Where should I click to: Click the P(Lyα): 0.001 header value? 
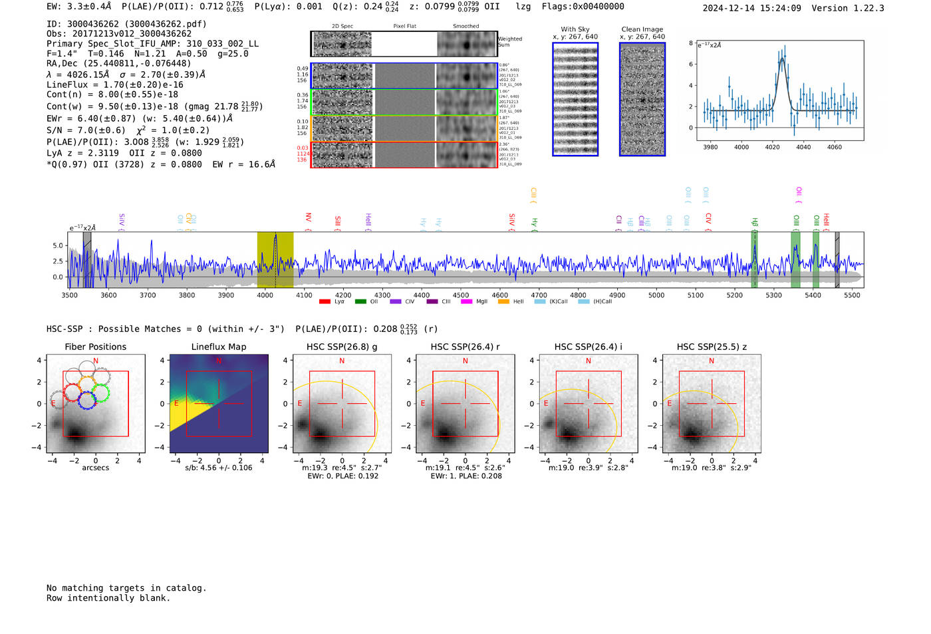click(289, 7)
